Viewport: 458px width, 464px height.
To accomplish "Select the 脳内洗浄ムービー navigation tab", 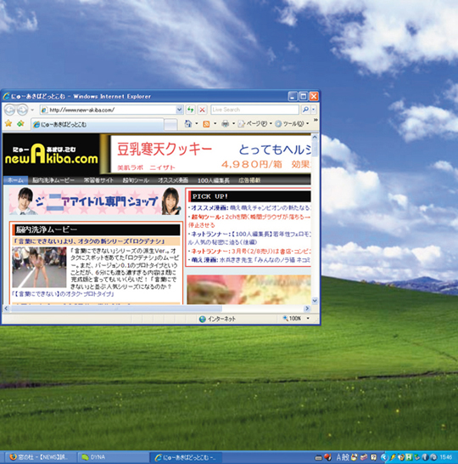I will [x=53, y=180].
